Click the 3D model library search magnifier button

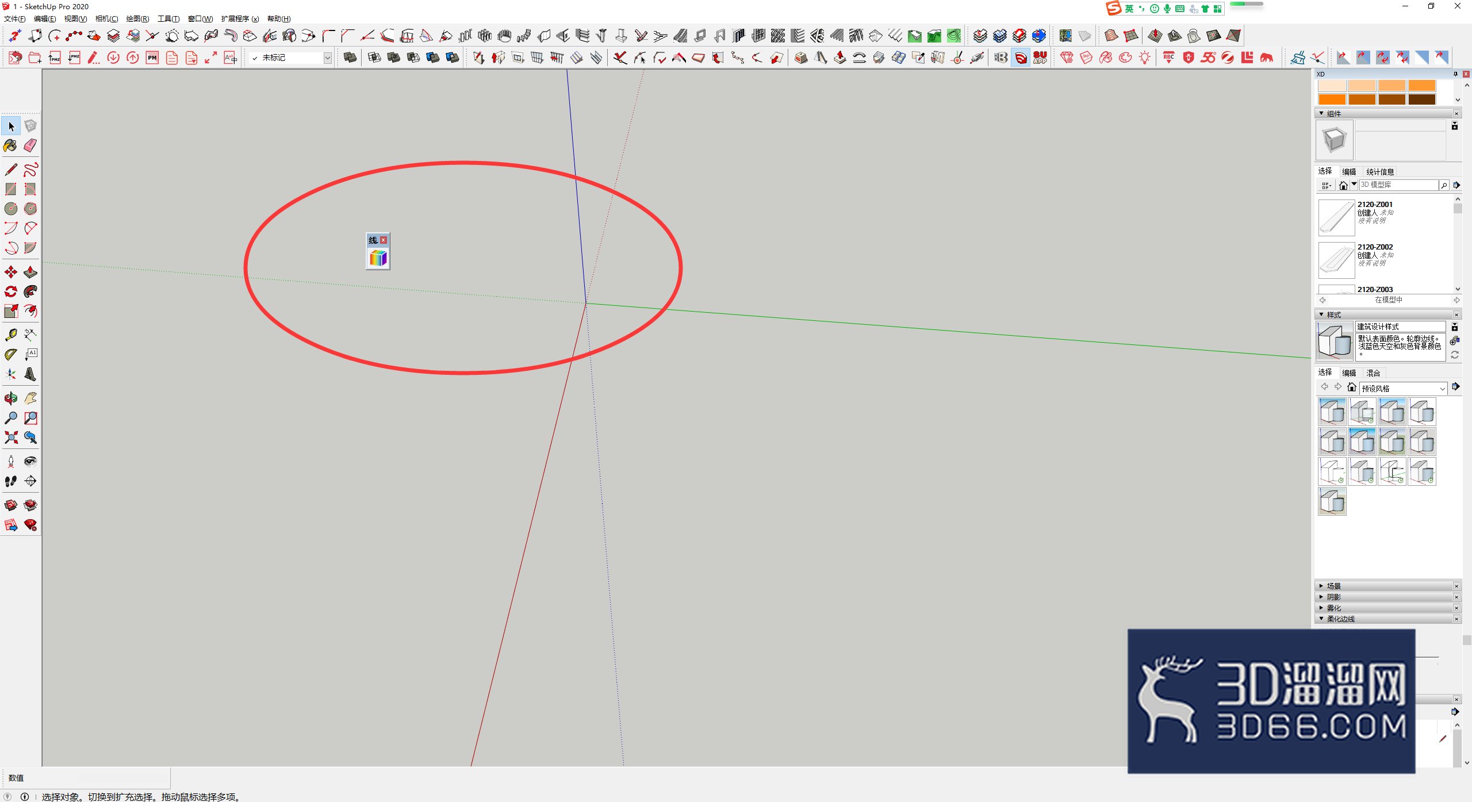pos(1444,185)
